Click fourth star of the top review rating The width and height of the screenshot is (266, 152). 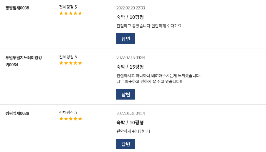tap(75, 13)
